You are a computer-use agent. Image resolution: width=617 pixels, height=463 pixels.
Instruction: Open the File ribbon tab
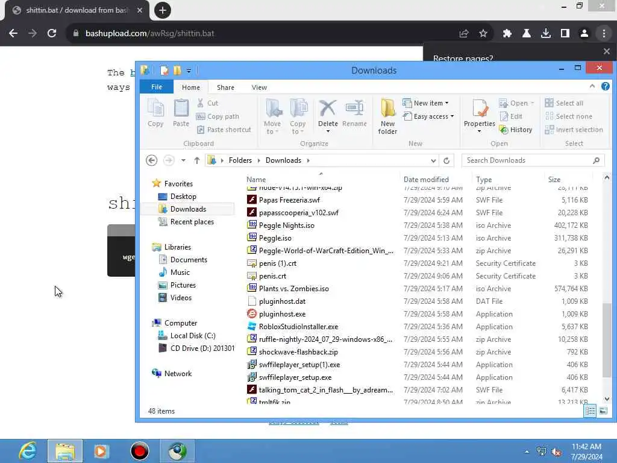pyautogui.click(x=157, y=87)
